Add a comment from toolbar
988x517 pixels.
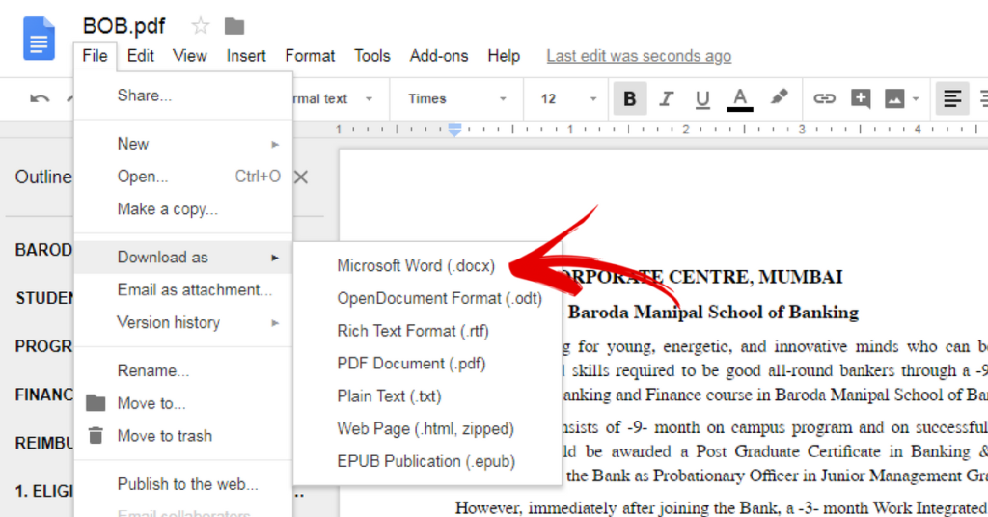pyautogui.click(x=860, y=98)
